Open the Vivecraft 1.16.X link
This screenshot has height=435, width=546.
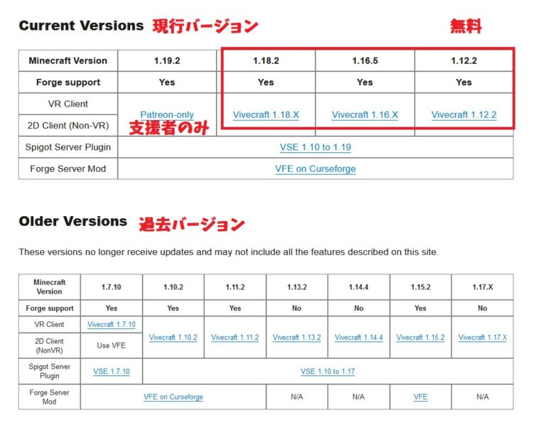coord(365,114)
